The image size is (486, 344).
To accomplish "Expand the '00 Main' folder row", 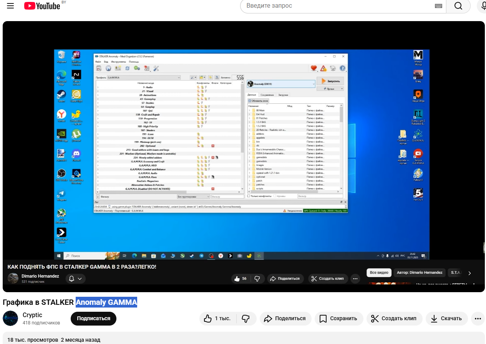I will coord(249,110).
